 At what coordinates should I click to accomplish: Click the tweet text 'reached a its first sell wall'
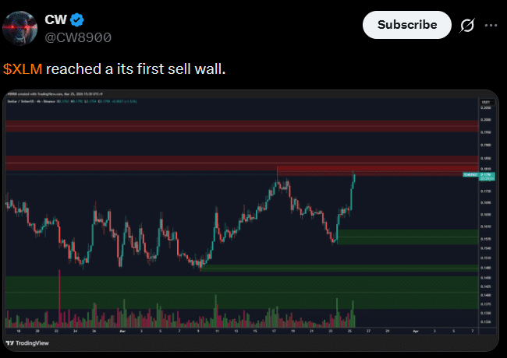[x=136, y=69]
